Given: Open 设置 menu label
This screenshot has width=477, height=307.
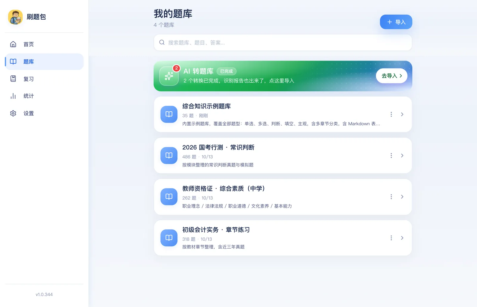Looking at the screenshot, I should 29,113.
